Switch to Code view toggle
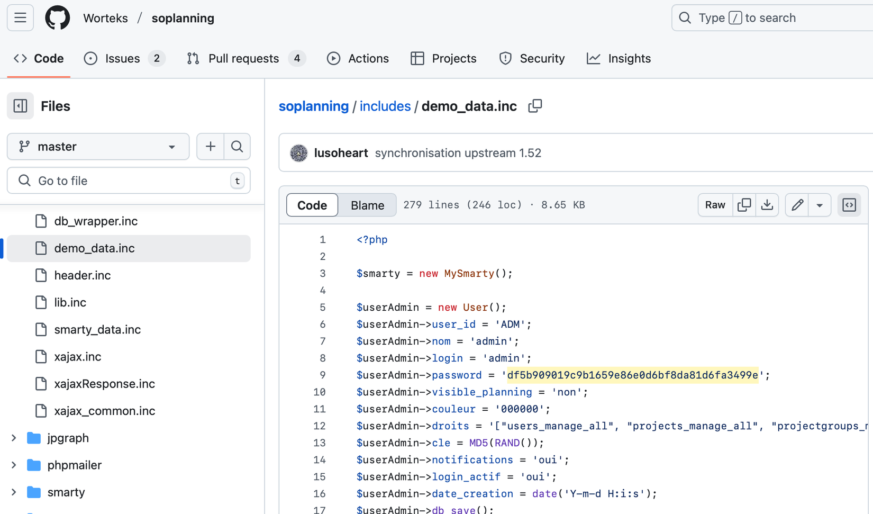 click(312, 205)
